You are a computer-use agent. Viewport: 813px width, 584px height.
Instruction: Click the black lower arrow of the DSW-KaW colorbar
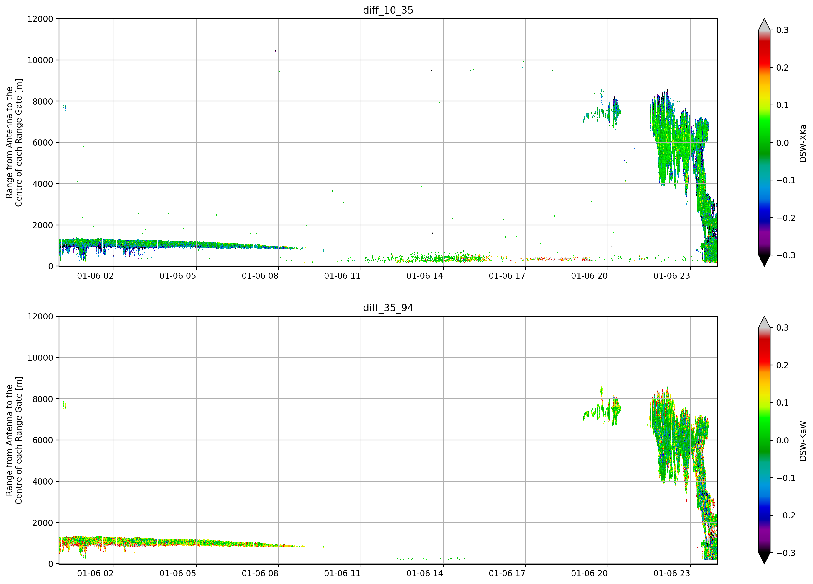pos(764,558)
